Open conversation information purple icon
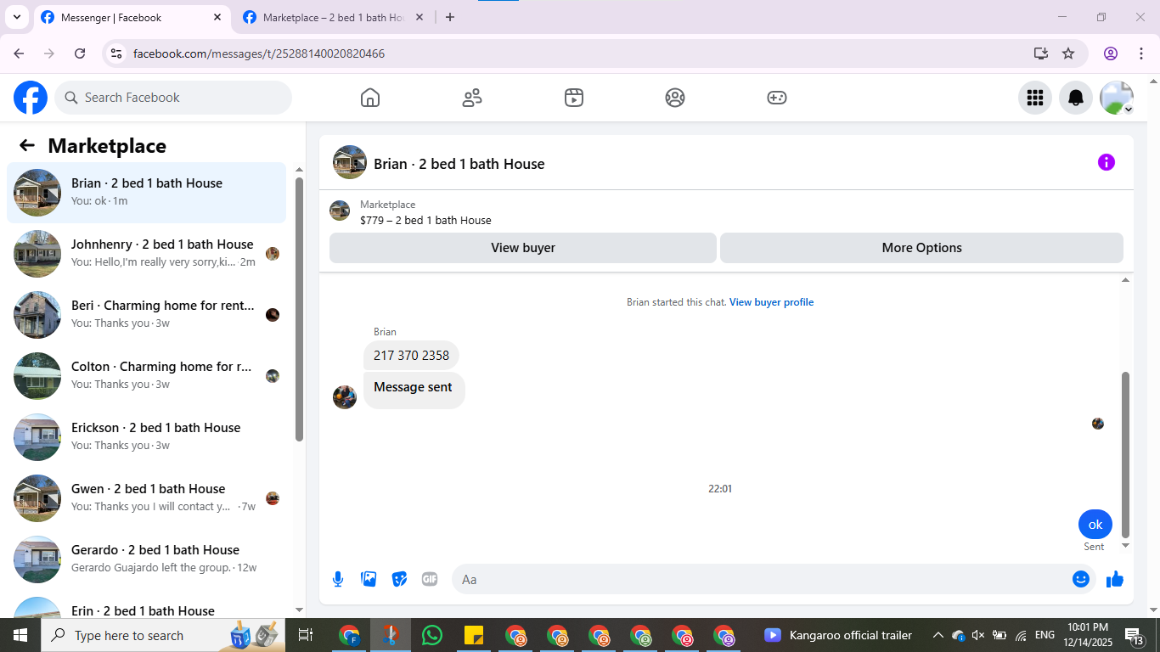 coord(1107,162)
